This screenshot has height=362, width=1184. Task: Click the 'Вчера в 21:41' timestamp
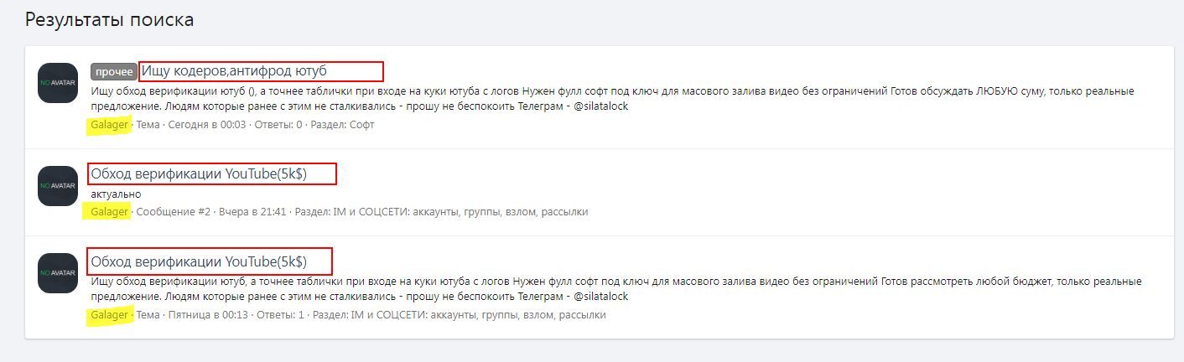point(252,212)
